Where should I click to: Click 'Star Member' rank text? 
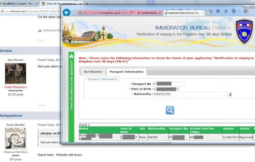coord(16,60)
